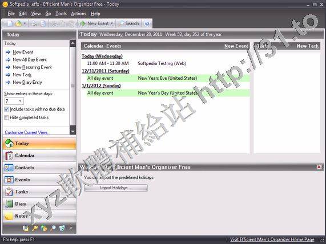Screen dimensions: 326x244
Task: Switch to the Calendar navigation pane
Action: click(39, 156)
